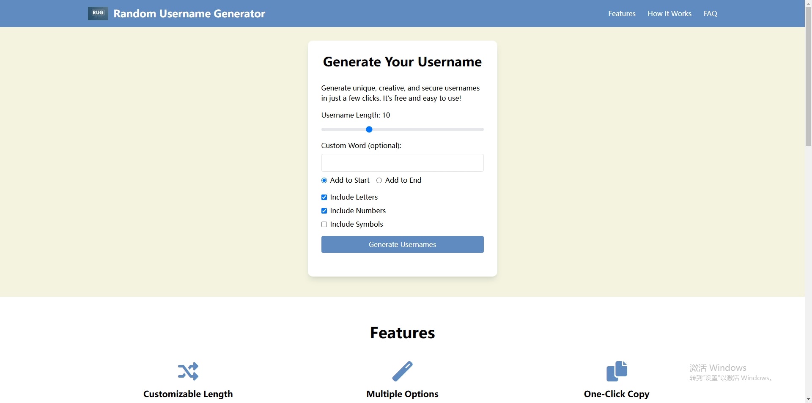812x403 pixels.
Task: Click the description paragraph about unique usernames
Action: click(401, 93)
